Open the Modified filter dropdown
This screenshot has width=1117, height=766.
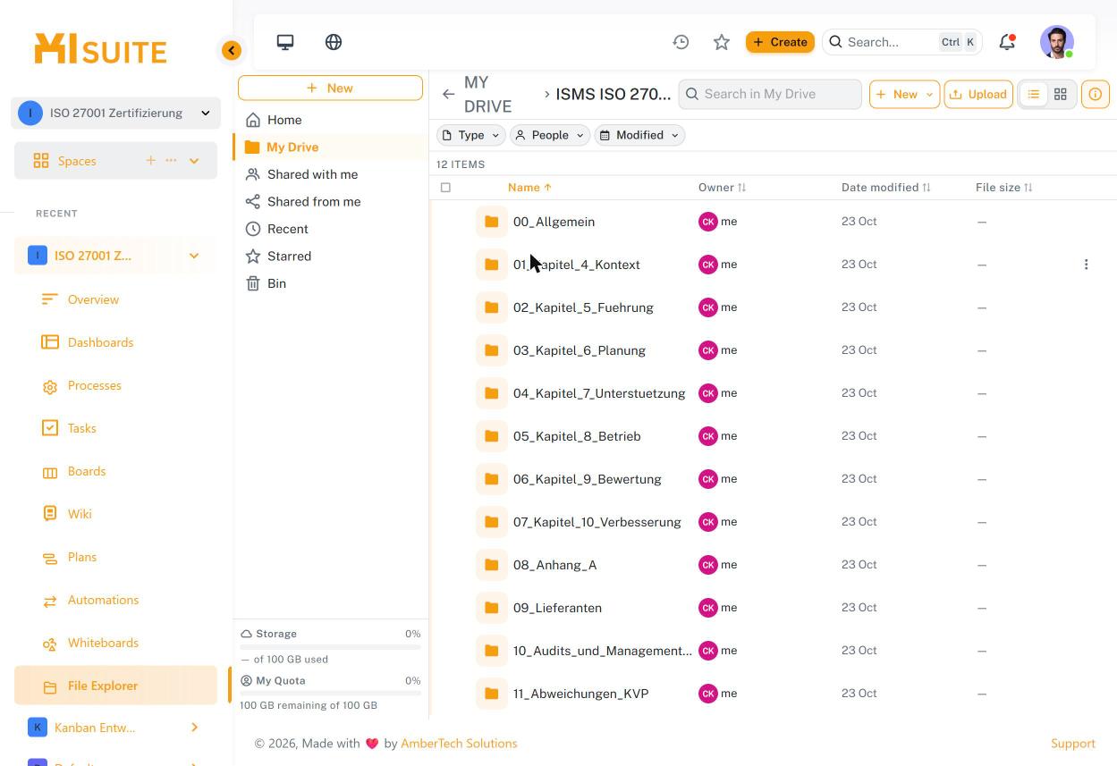(639, 135)
